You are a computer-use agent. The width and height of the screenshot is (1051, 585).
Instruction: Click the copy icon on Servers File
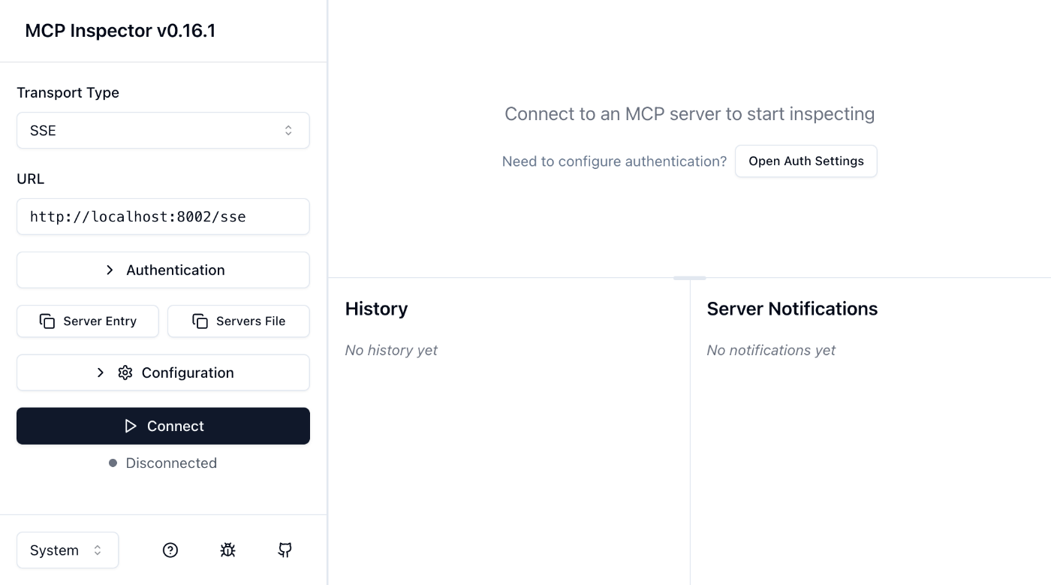pyautogui.click(x=200, y=321)
